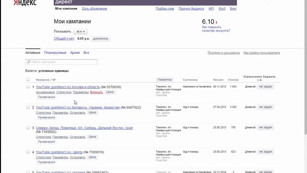Click Примечания for campaign 4 Центр
307x173 pixels.
click(47, 162)
